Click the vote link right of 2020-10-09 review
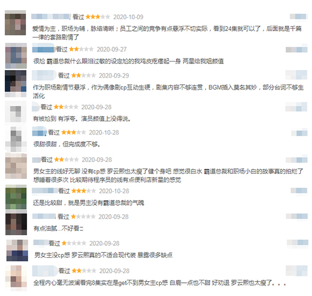 pos(298,16)
